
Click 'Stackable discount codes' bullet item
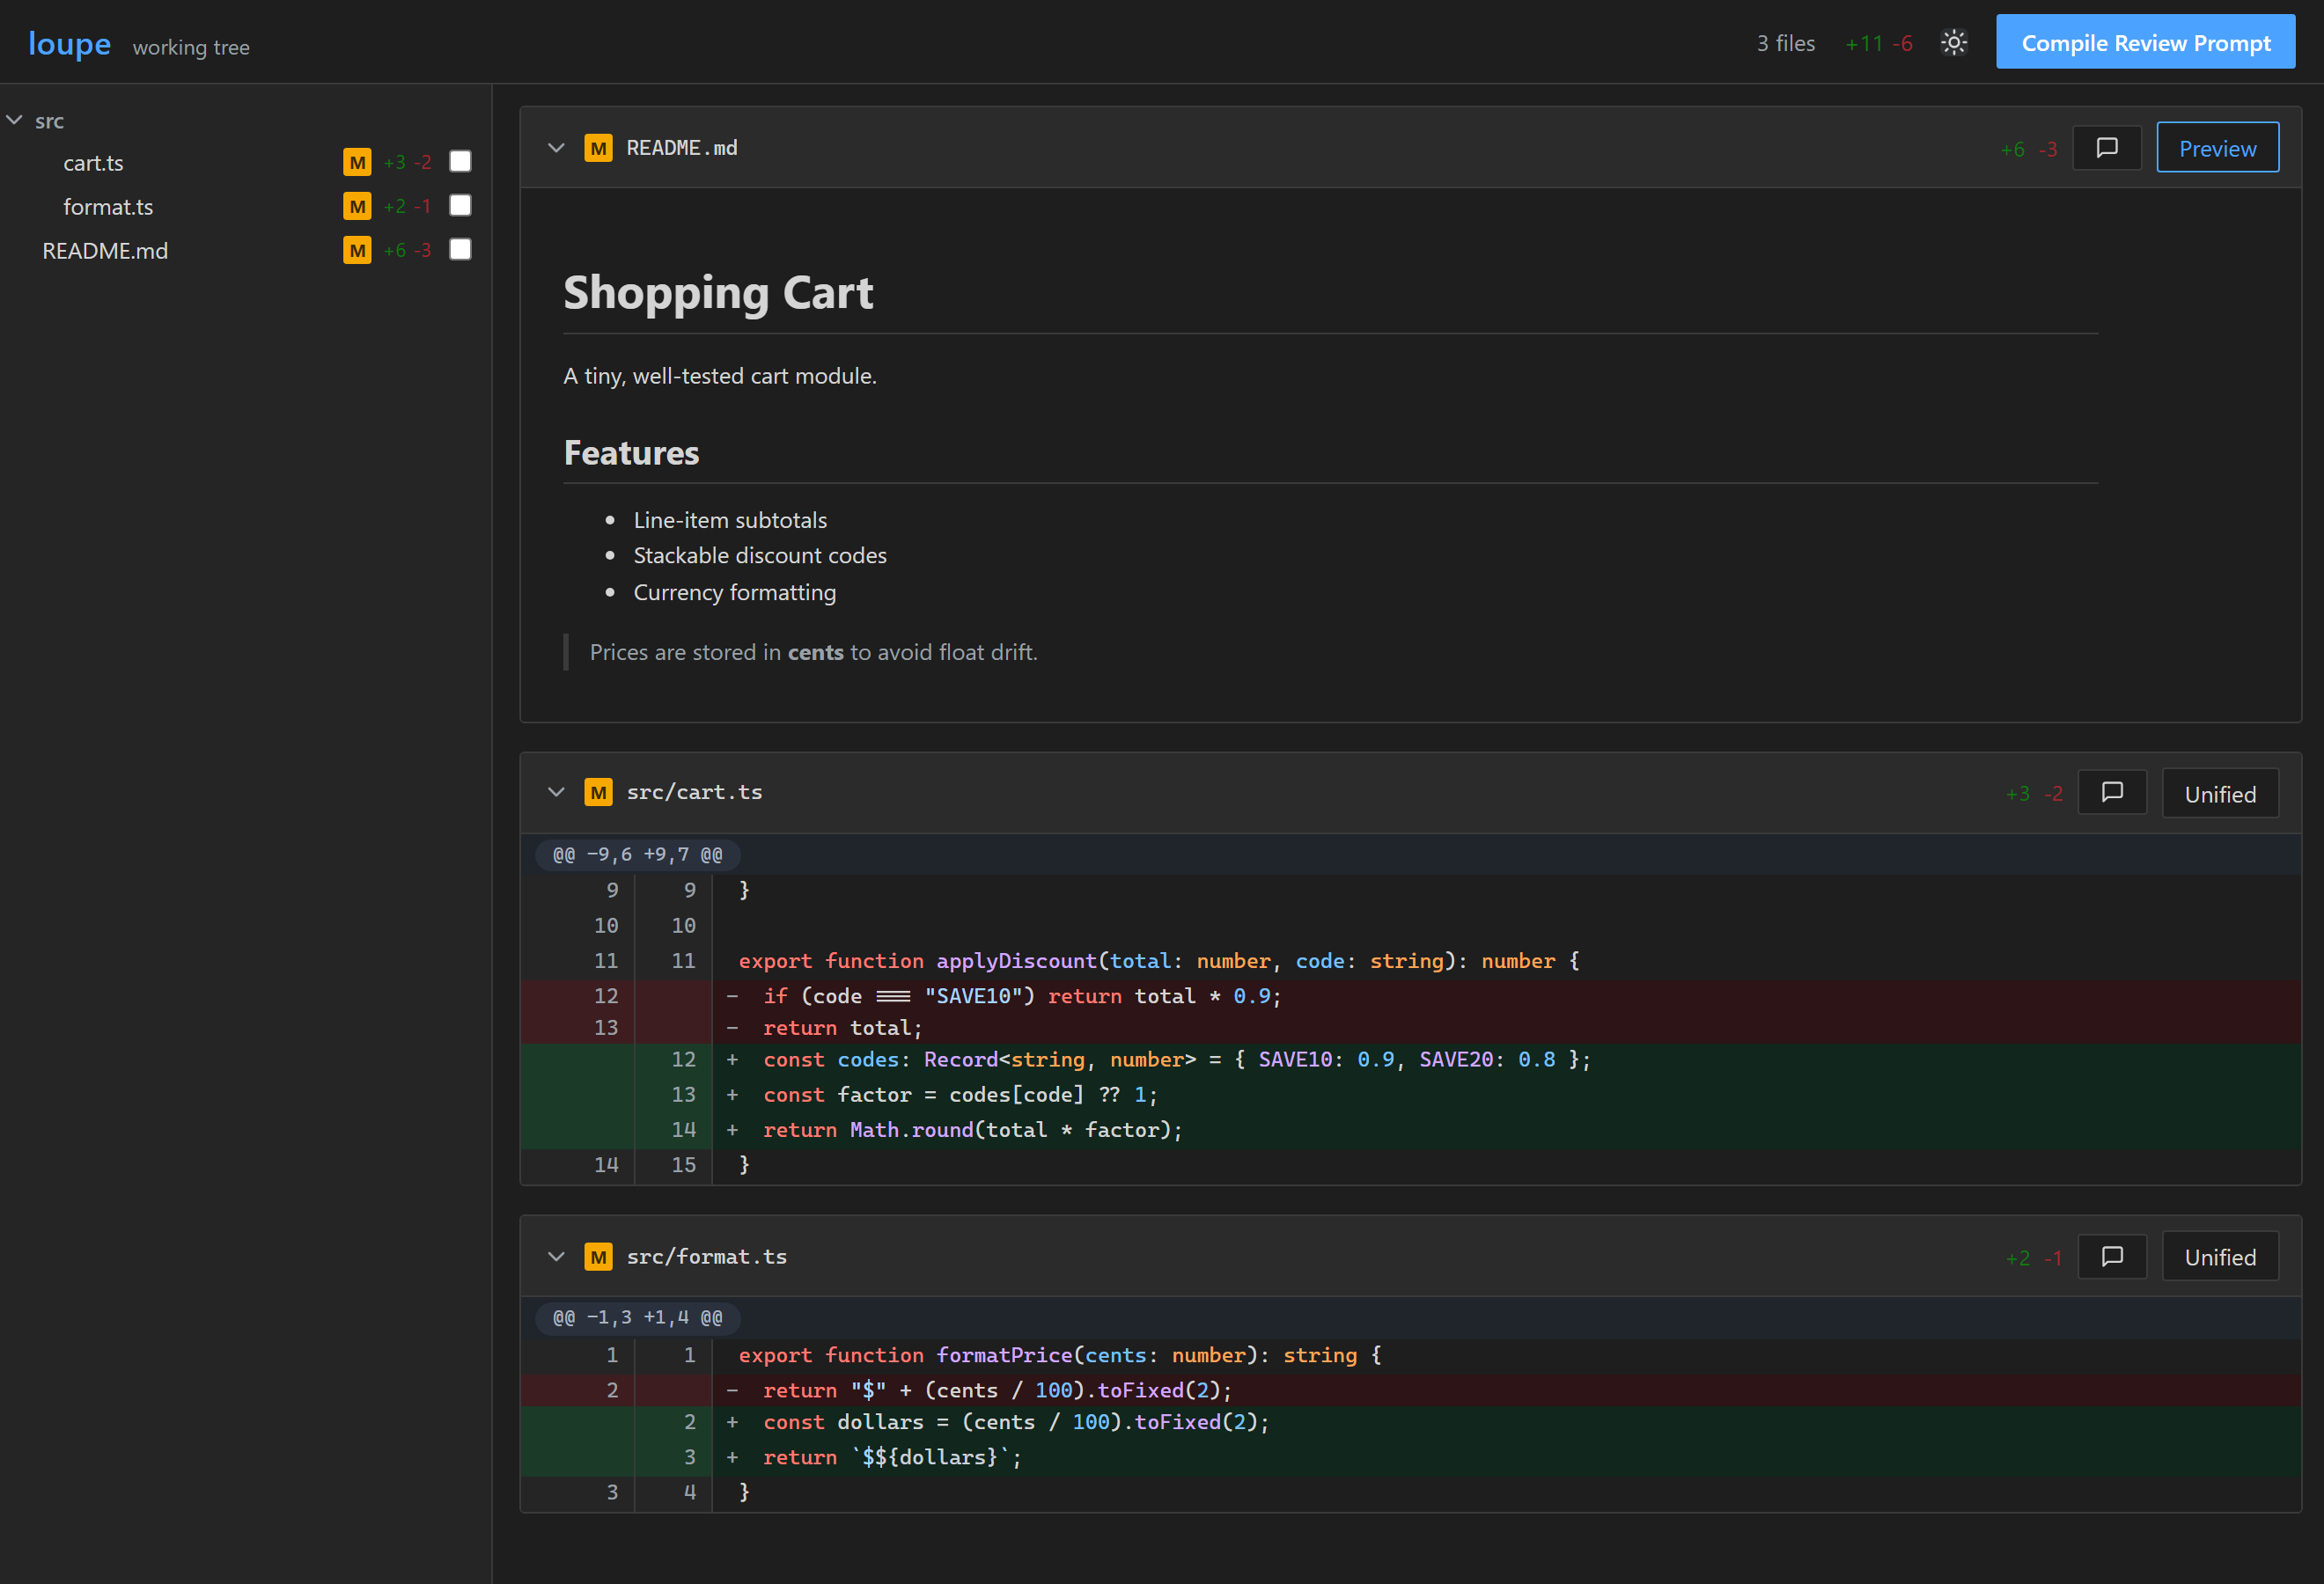pyautogui.click(x=760, y=555)
